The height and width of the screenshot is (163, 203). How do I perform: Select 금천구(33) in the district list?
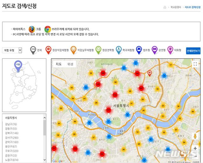point(11,155)
